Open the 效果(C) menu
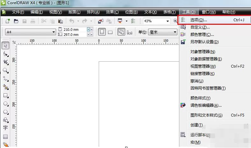This screenshot has height=148, width=251. pos(112,12)
